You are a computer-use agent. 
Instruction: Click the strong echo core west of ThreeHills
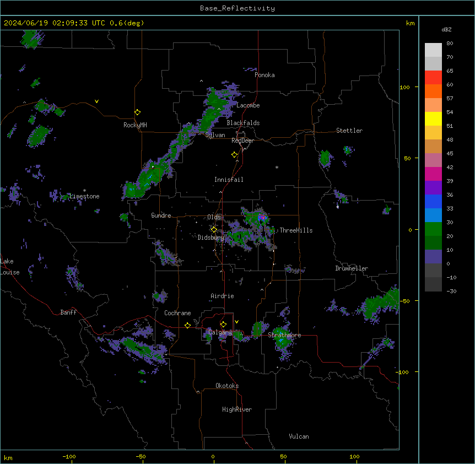click(262, 217)
